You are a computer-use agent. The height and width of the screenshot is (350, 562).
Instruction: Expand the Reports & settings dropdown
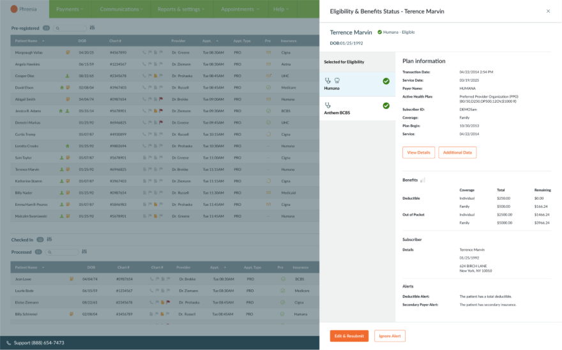181,9
